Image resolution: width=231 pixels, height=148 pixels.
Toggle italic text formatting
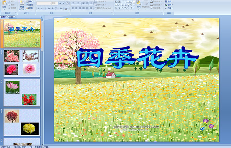pyautogui.click(x=41, y=8)
